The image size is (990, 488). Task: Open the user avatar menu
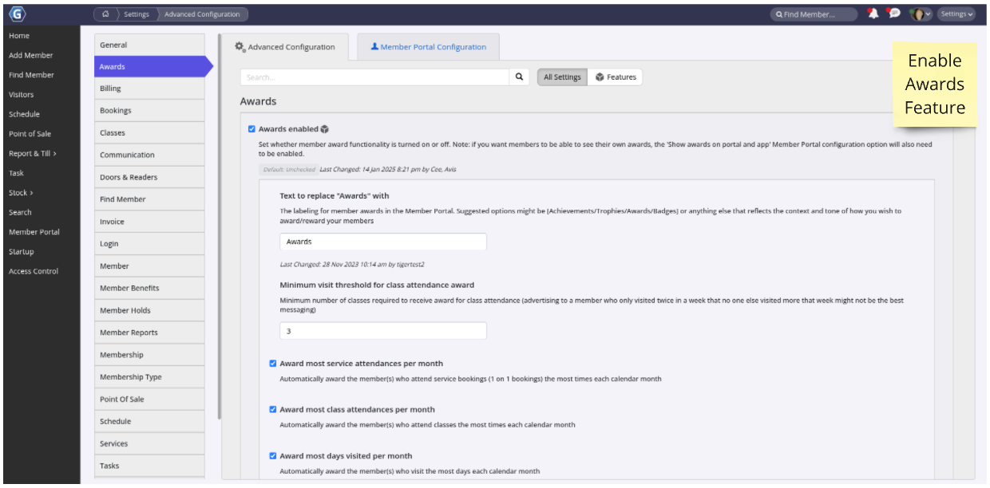(x=921, y=14)
